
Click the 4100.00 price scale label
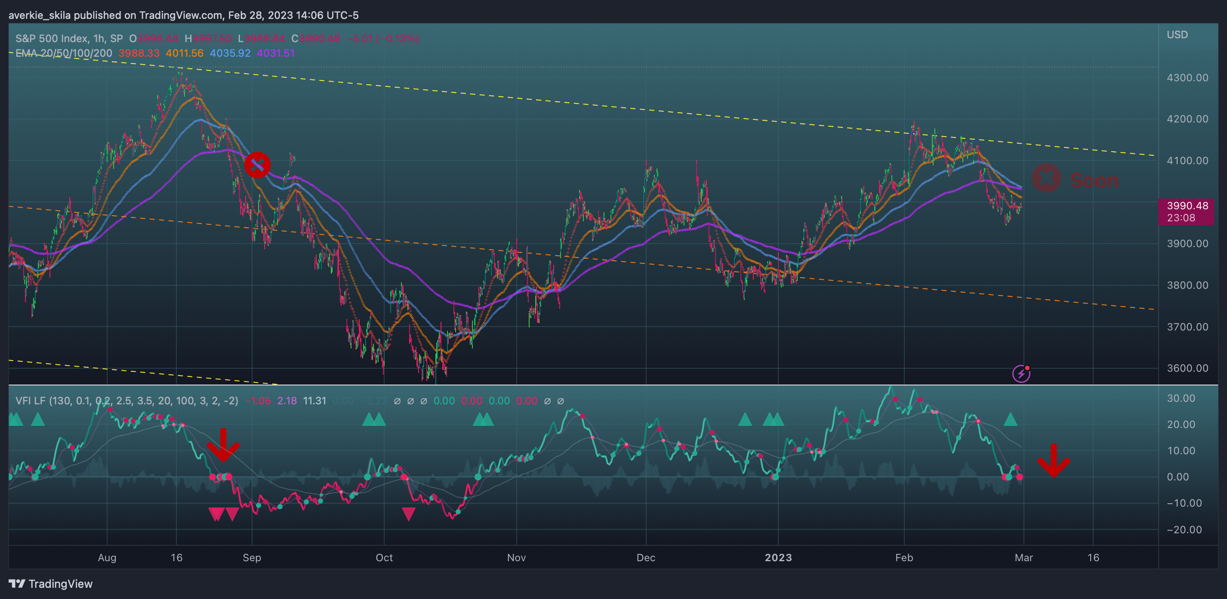pyautogui.click(x=1187, y=160)
